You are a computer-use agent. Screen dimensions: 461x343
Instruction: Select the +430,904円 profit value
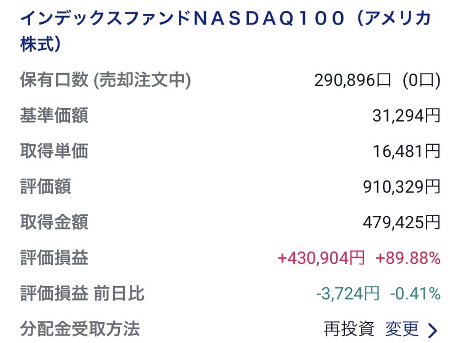tap(321, 258)
